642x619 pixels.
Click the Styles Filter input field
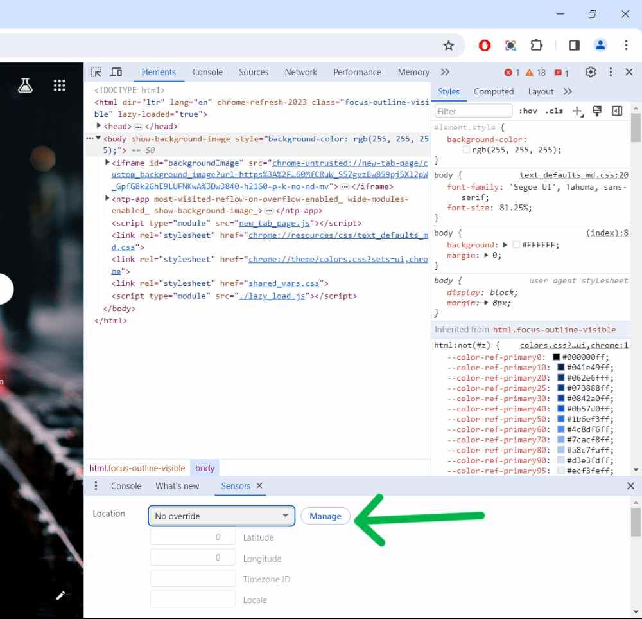click(x=473, y=111)
